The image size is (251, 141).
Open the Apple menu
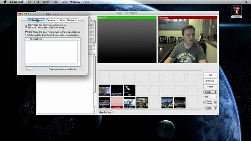[5, 2]
